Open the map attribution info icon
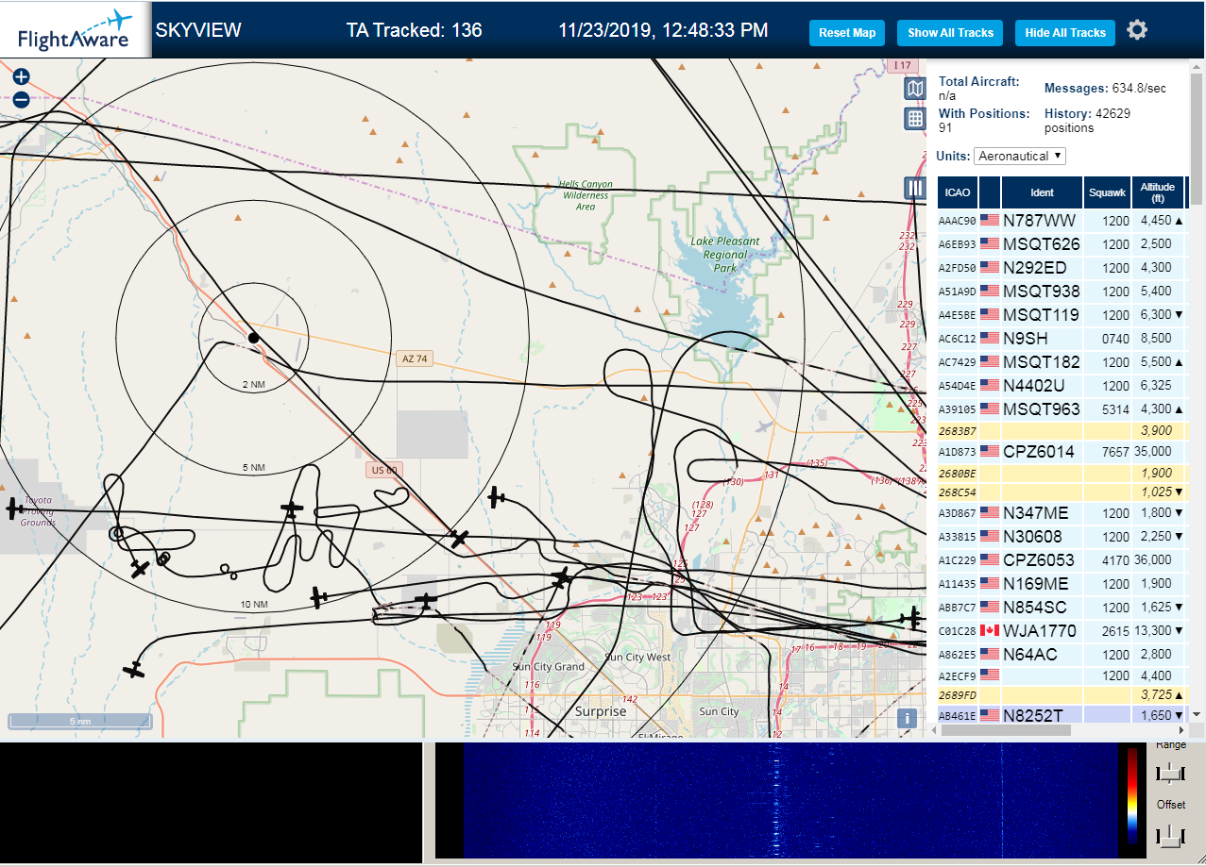The width and height of the screenshot is (1206, 867). (x=907, y=718)
